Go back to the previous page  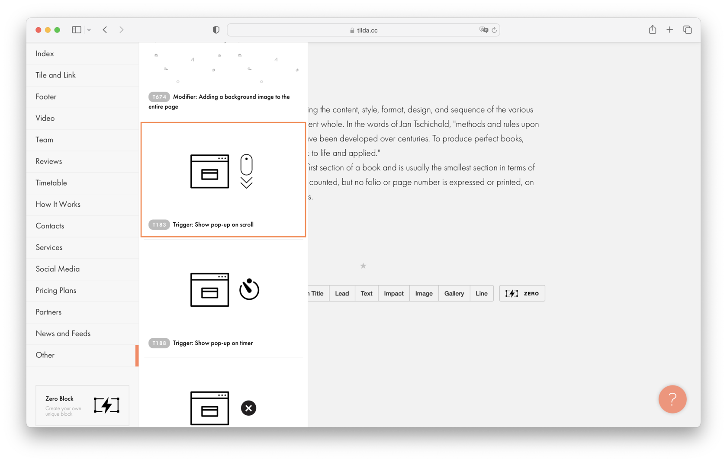[105, 30]
